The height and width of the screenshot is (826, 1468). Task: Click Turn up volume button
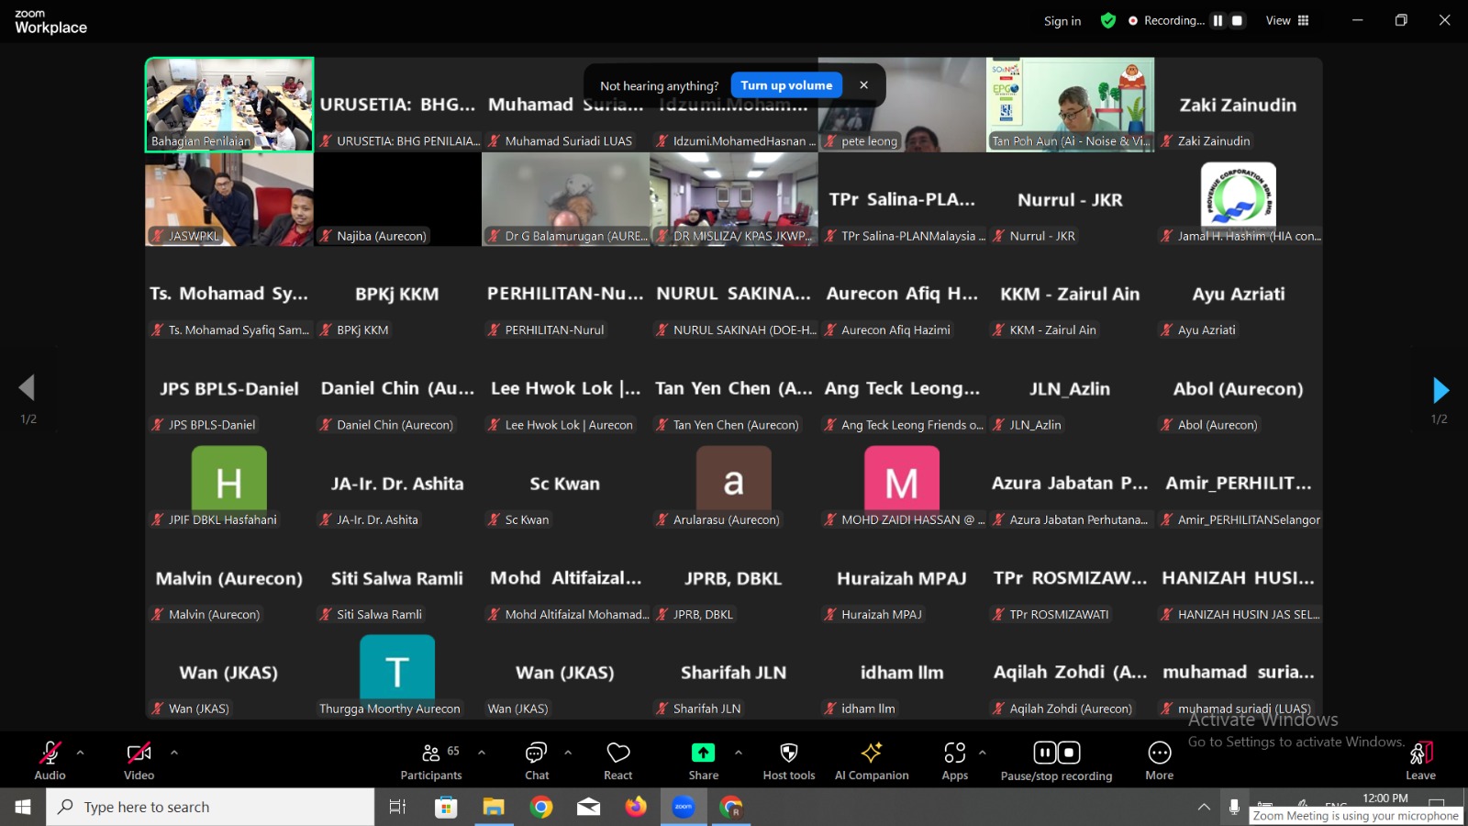click(786, 85)
